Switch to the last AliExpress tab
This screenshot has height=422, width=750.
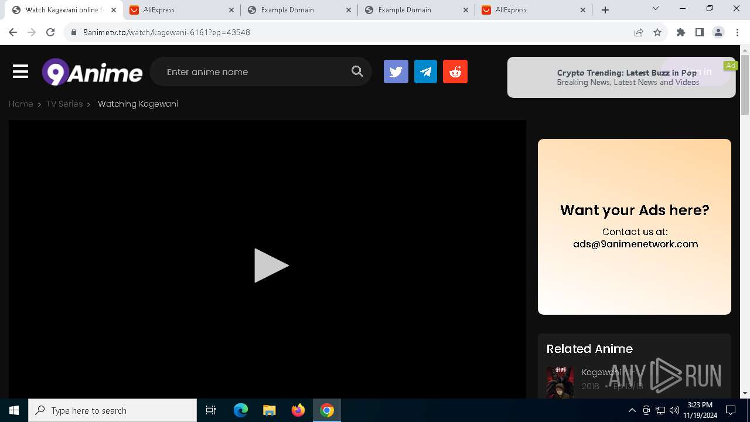tap(533, 10)
